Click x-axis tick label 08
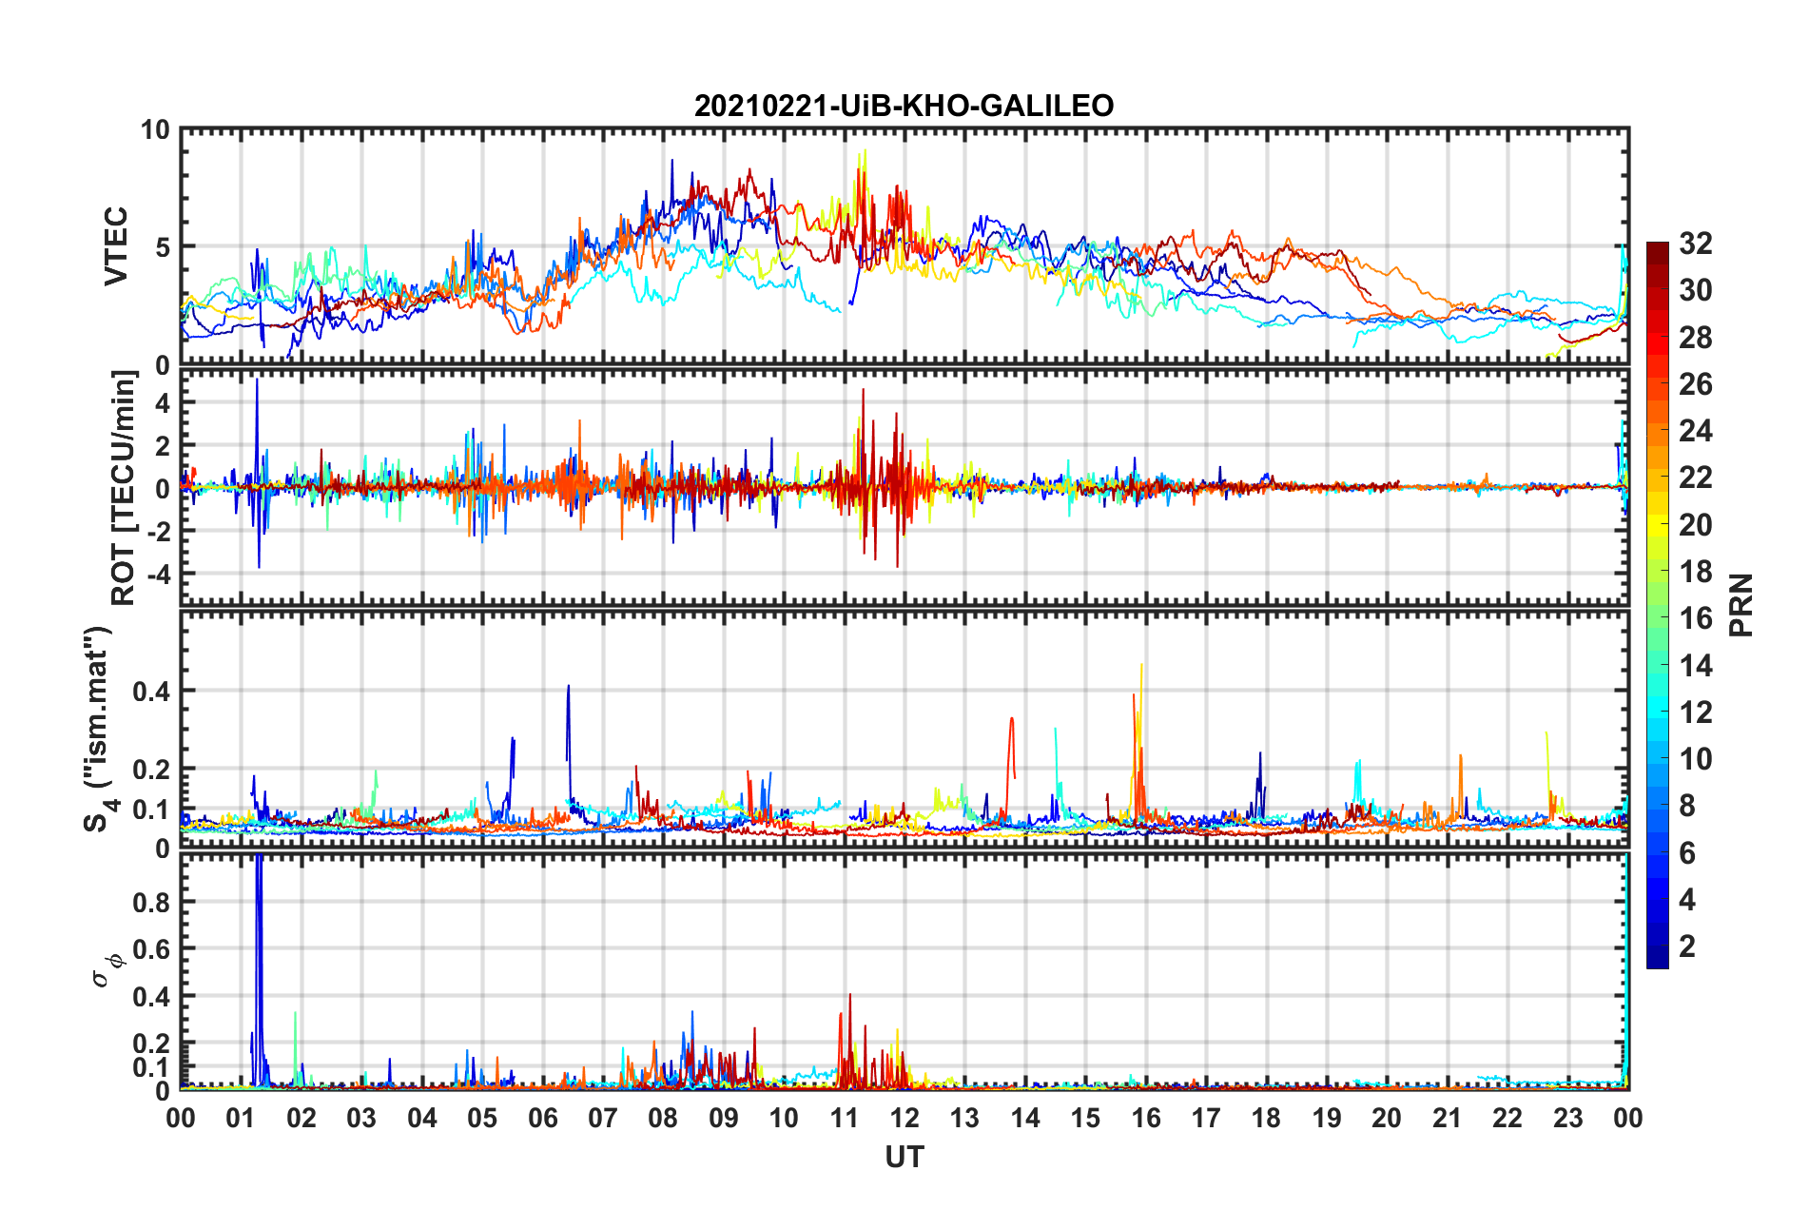The height and width of the screenshot is (1210, 1809). click(x=663, y=1118)
